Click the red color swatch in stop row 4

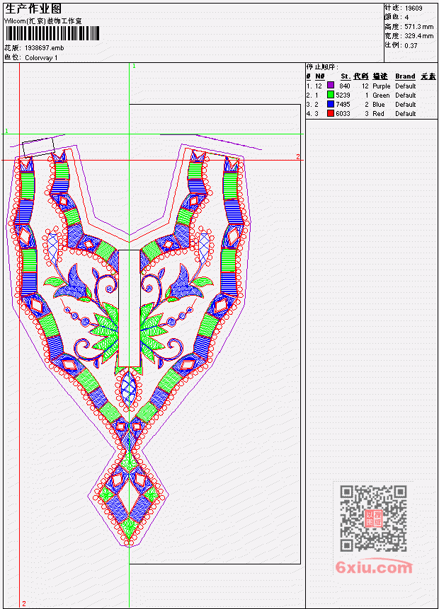(x=331, y=113)
